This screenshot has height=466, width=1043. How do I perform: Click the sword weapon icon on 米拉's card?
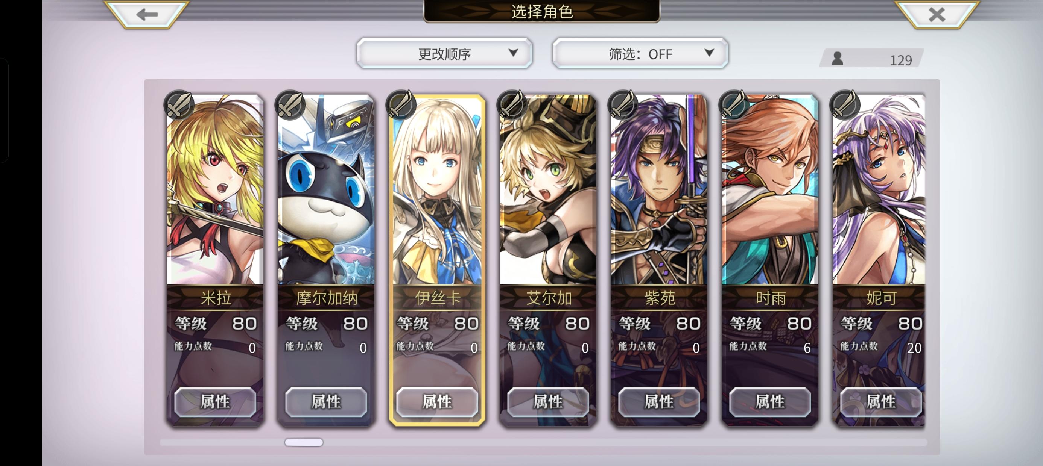click(179, 105)
